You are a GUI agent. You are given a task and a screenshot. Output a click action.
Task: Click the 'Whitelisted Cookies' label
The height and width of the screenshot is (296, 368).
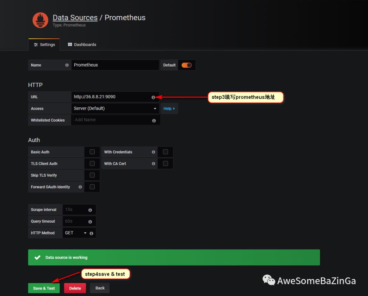point(48,120)
